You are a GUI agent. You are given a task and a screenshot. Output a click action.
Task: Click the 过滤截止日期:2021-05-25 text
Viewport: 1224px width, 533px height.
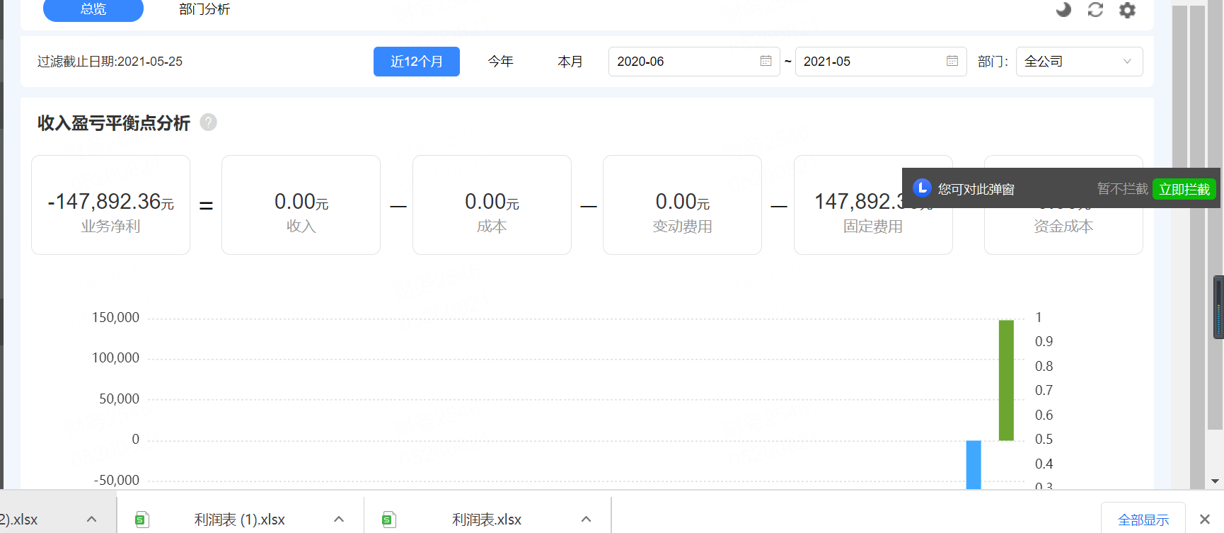coord(110,62)
